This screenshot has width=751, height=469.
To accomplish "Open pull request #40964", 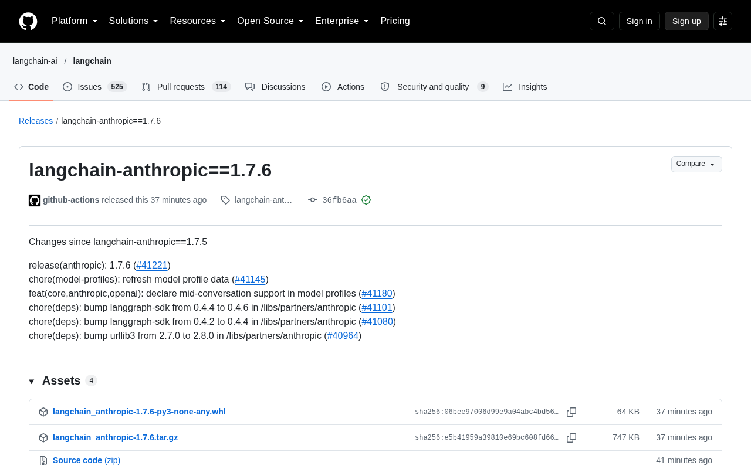I will (x=343, y=336).
